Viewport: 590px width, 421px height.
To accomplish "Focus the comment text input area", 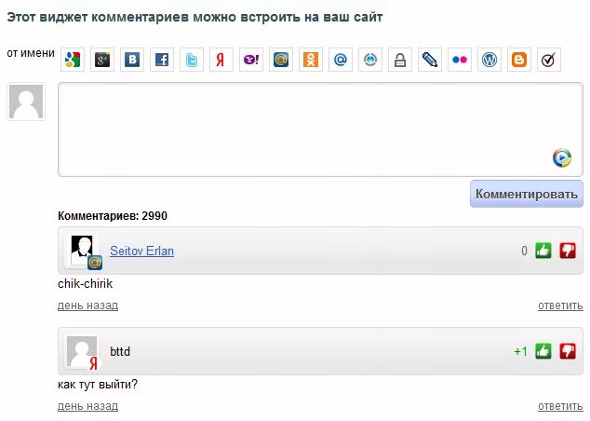I will (x=320, y=129).
